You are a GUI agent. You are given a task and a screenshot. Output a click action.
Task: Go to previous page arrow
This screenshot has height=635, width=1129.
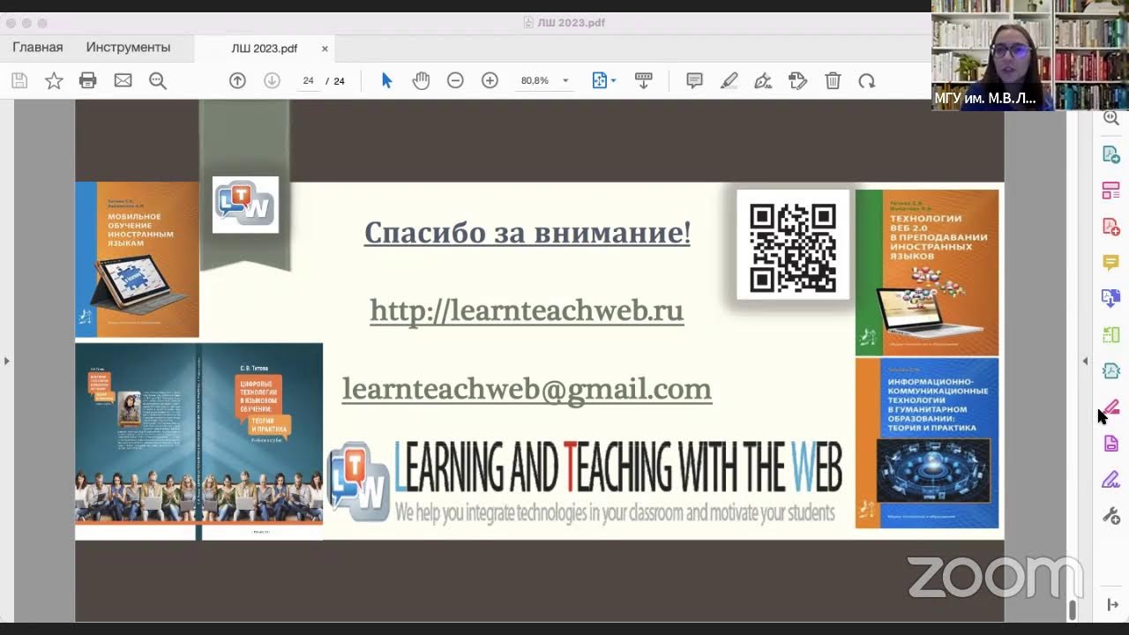[237, 81]
